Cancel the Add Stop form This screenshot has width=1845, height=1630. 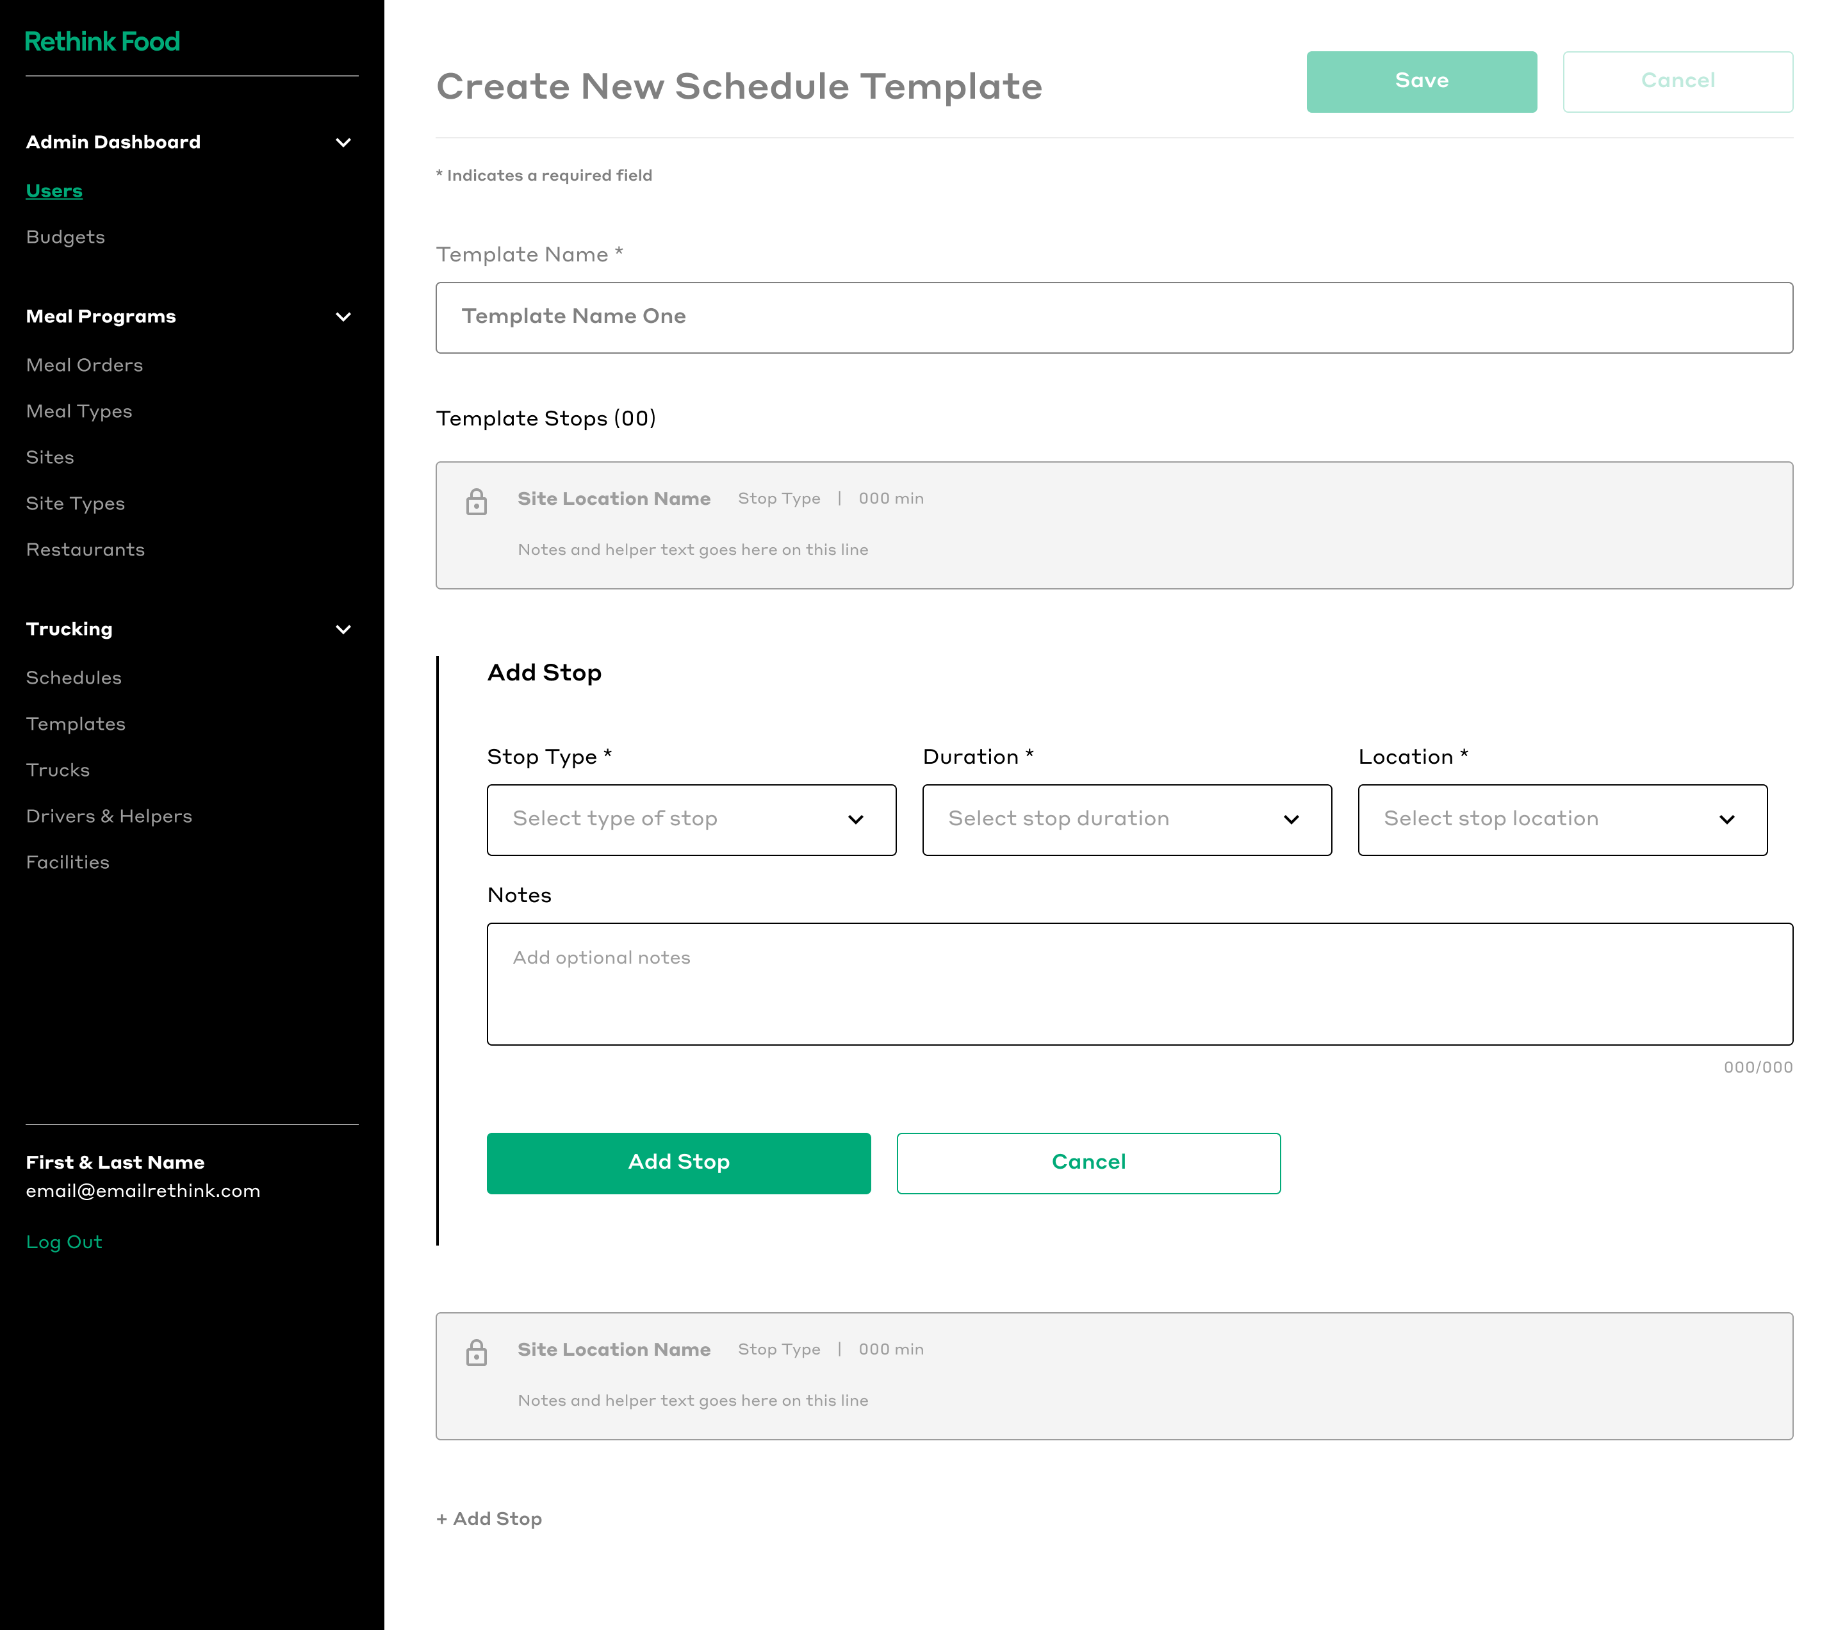click(x=1088, y=1162)
